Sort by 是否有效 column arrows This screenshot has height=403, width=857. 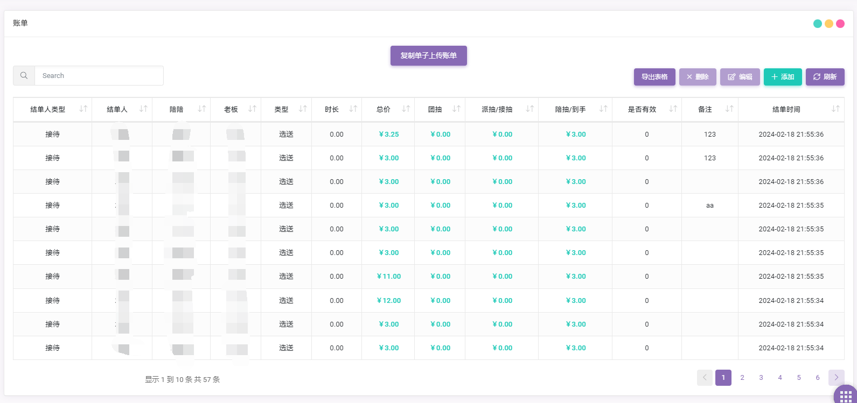tap(673, 109)
